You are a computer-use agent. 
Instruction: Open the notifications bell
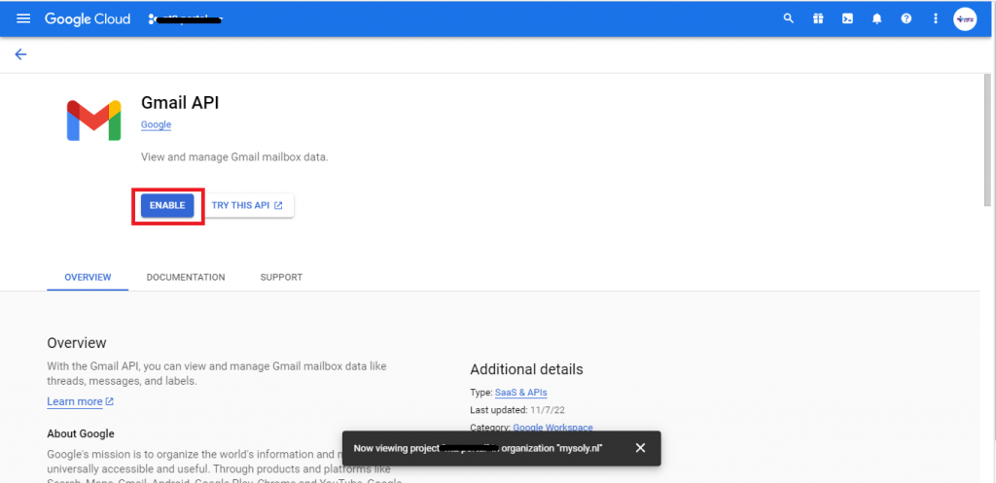(x=877, y=19)
